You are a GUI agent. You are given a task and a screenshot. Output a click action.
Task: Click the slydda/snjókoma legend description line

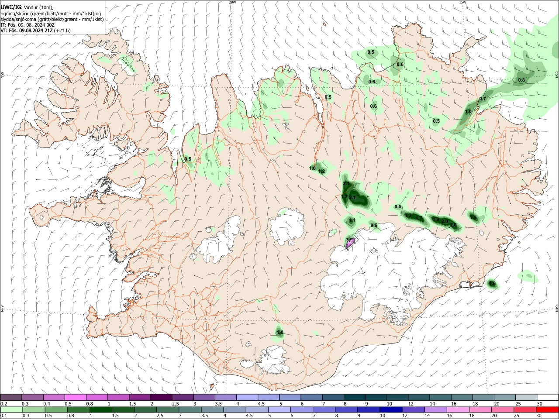(x=52, y=19)
